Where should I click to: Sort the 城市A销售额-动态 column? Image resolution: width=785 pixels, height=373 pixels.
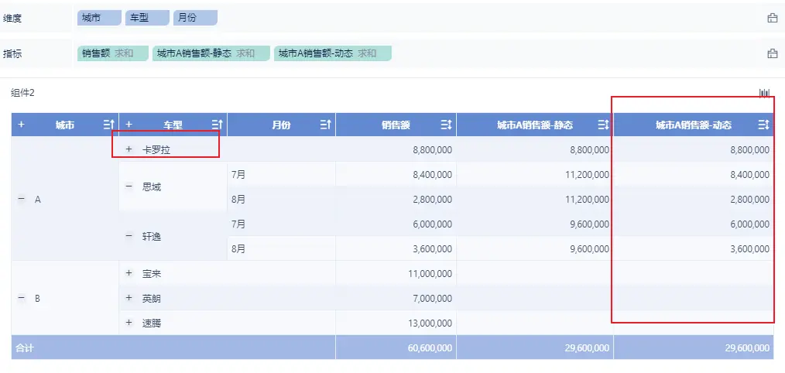tap(763, 125)
